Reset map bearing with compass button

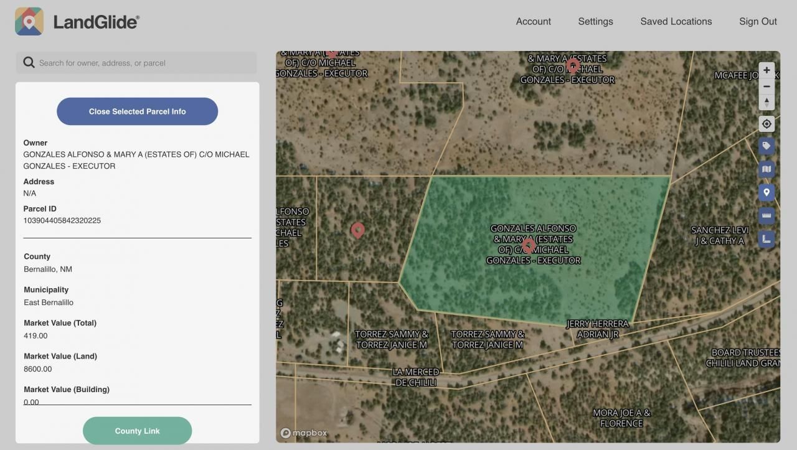[x=766, y=102]
